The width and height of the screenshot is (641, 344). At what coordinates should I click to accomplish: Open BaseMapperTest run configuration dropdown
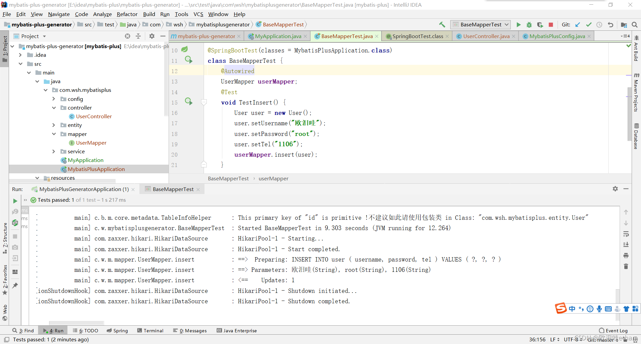pyautogui.click(x=481, y=24)
